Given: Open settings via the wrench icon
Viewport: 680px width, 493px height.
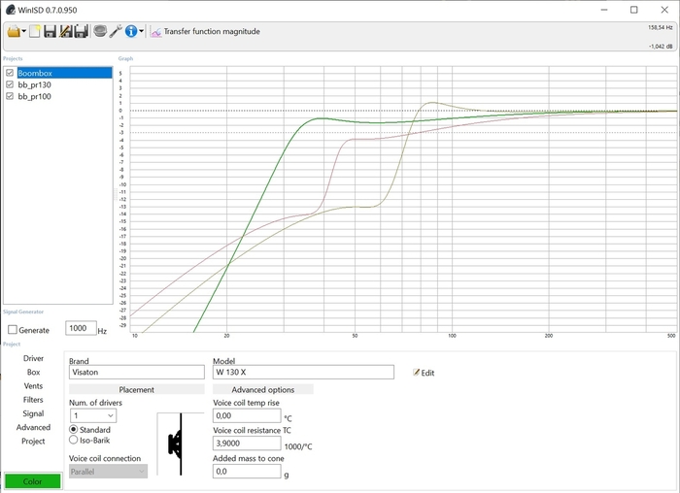Looking at the screenshot, I should 115,32.
